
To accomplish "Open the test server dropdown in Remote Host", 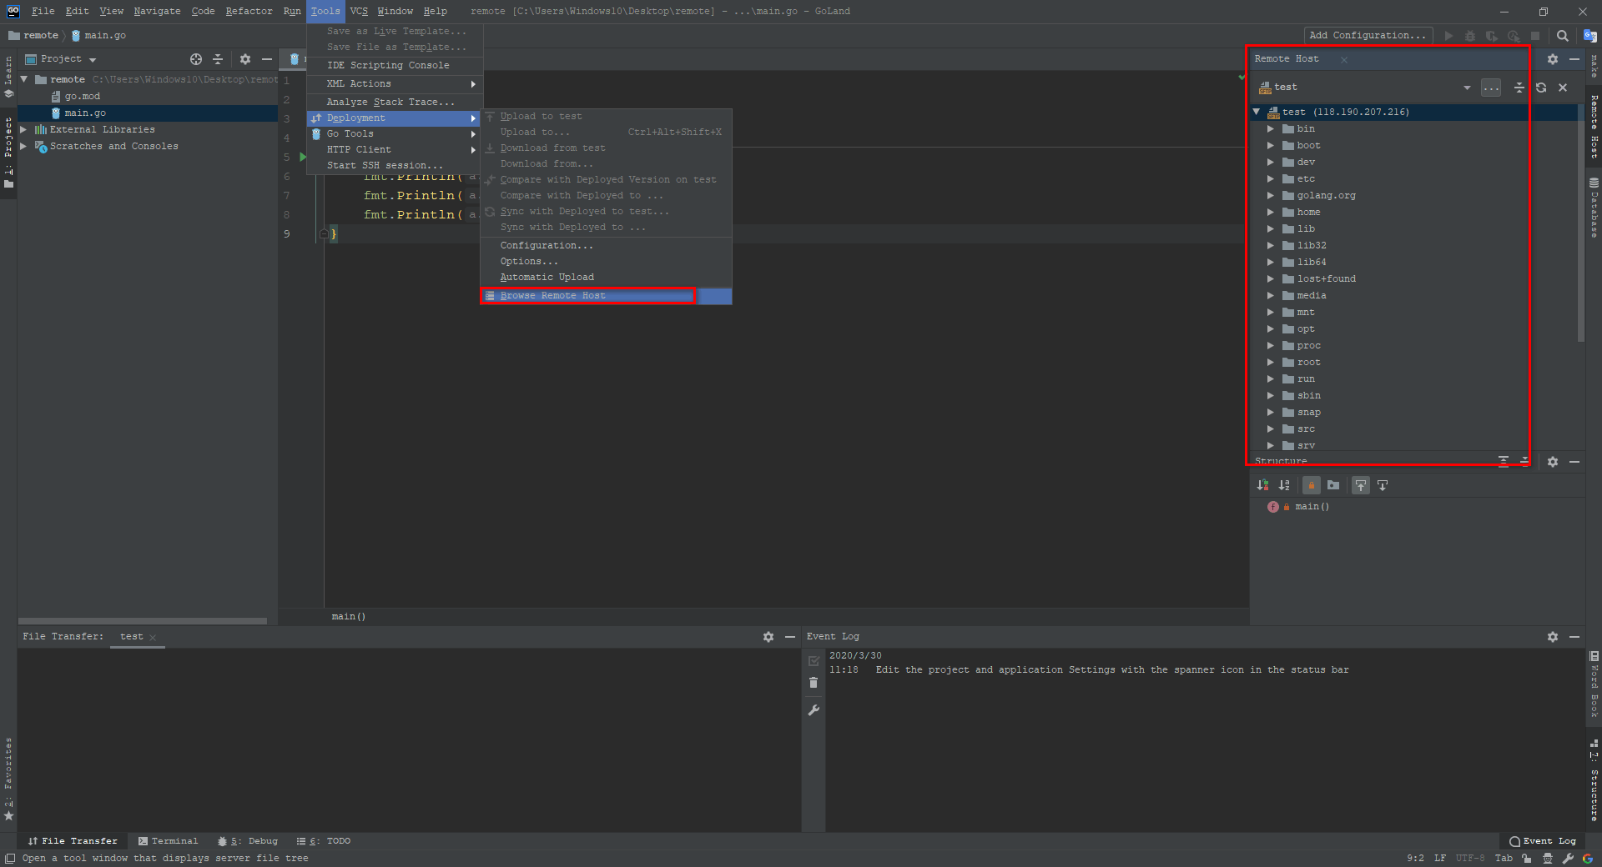I will (x=1467, y=88).
